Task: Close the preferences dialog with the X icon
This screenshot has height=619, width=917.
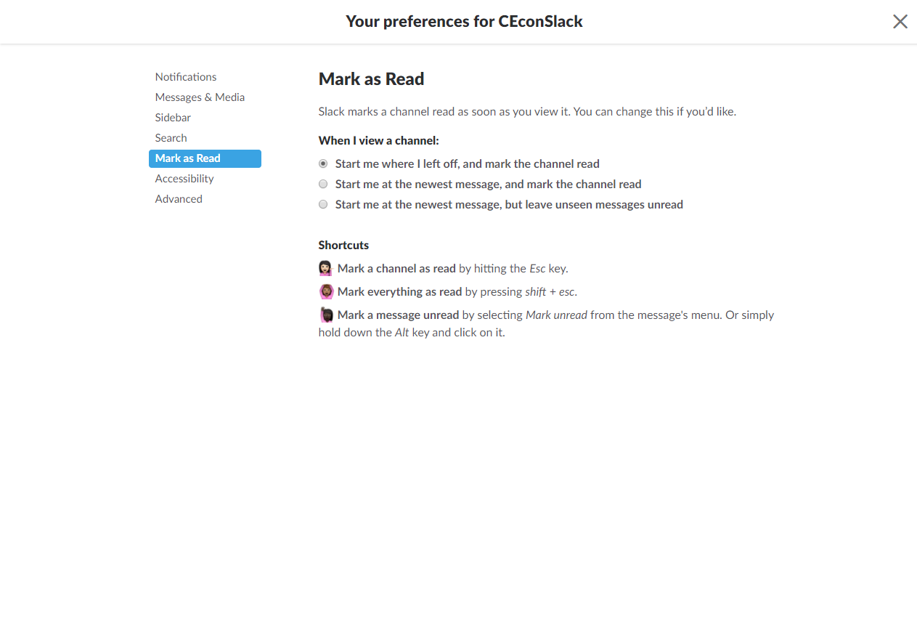Action: pyautogui.click(x=900, y=22)
